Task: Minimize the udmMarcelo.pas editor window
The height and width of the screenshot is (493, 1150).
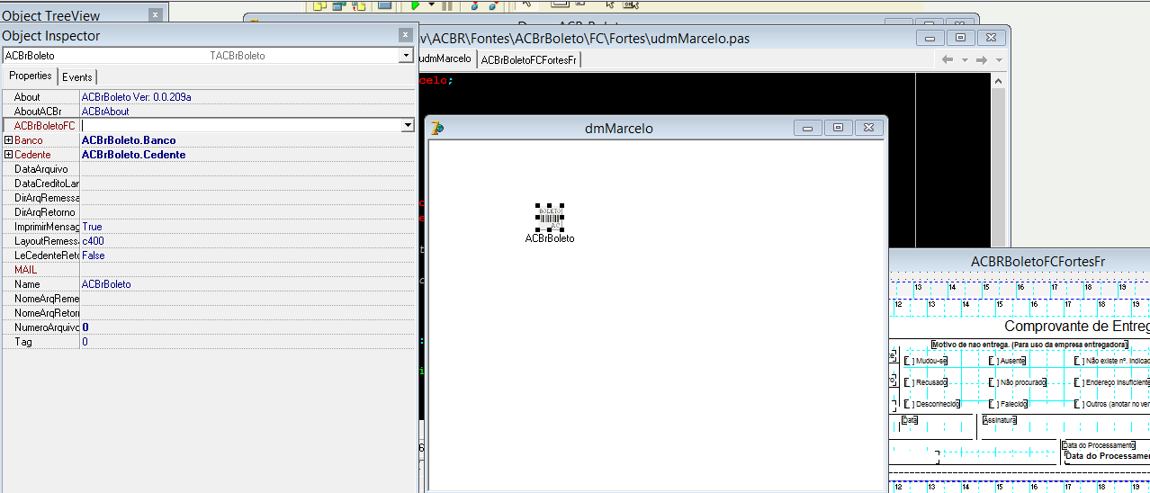Action: 930,38
